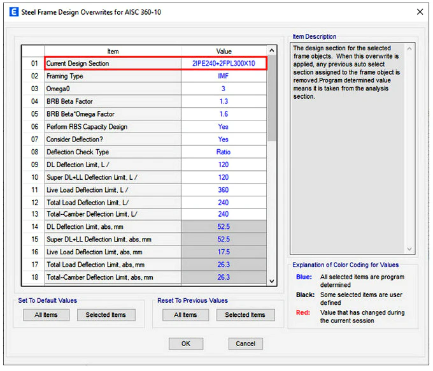Open the Consider Deflection? Yes value
The image size is (433, 371).
click(x=224, y=140)
